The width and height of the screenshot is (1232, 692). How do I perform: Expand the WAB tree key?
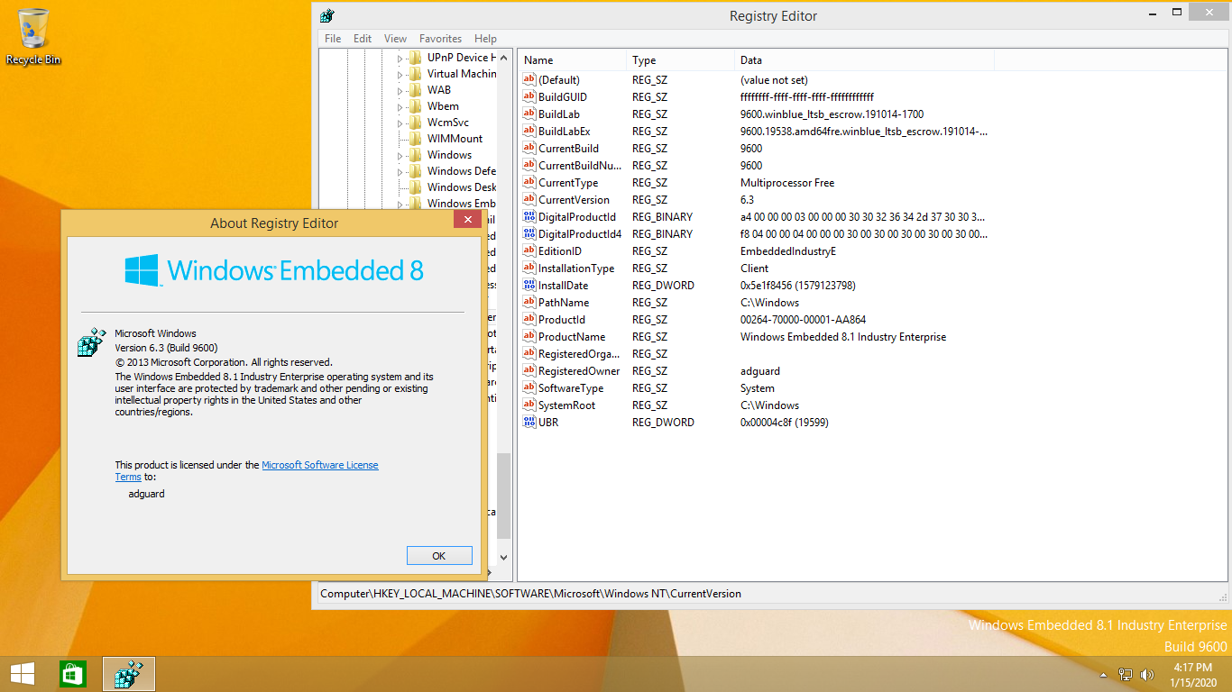(x=400, y=90)
